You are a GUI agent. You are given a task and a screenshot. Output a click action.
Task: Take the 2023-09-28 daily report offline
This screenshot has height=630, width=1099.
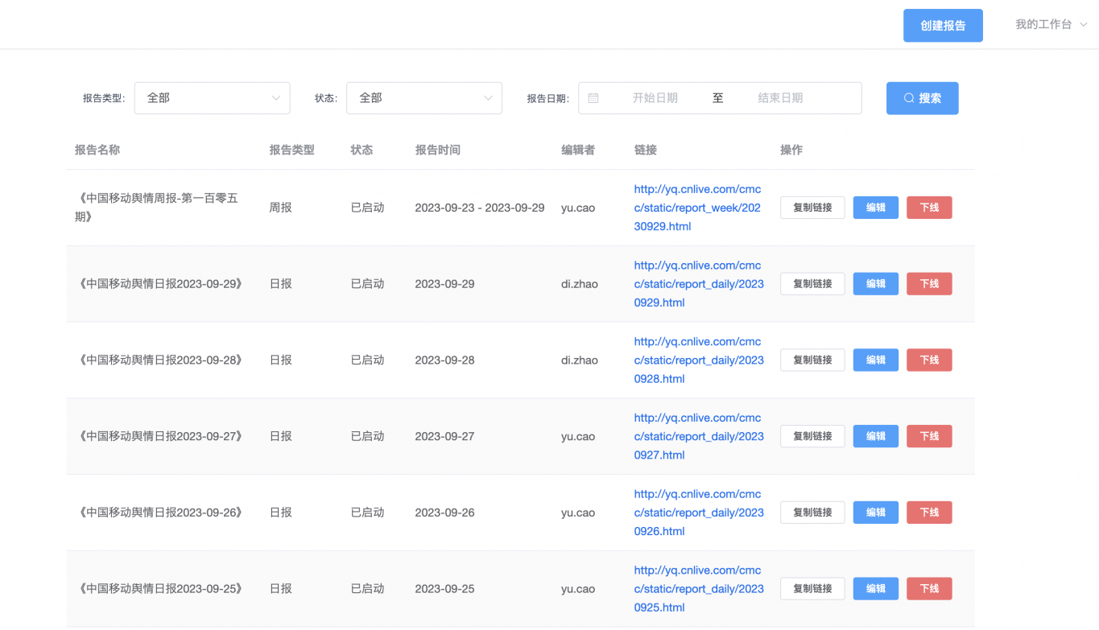(929, 360)
